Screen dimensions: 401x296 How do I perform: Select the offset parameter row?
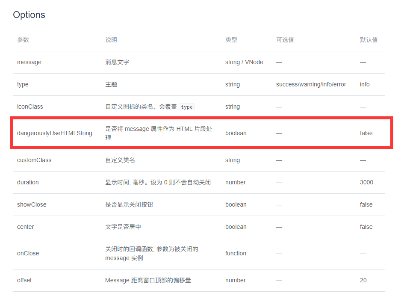point(192,280)
